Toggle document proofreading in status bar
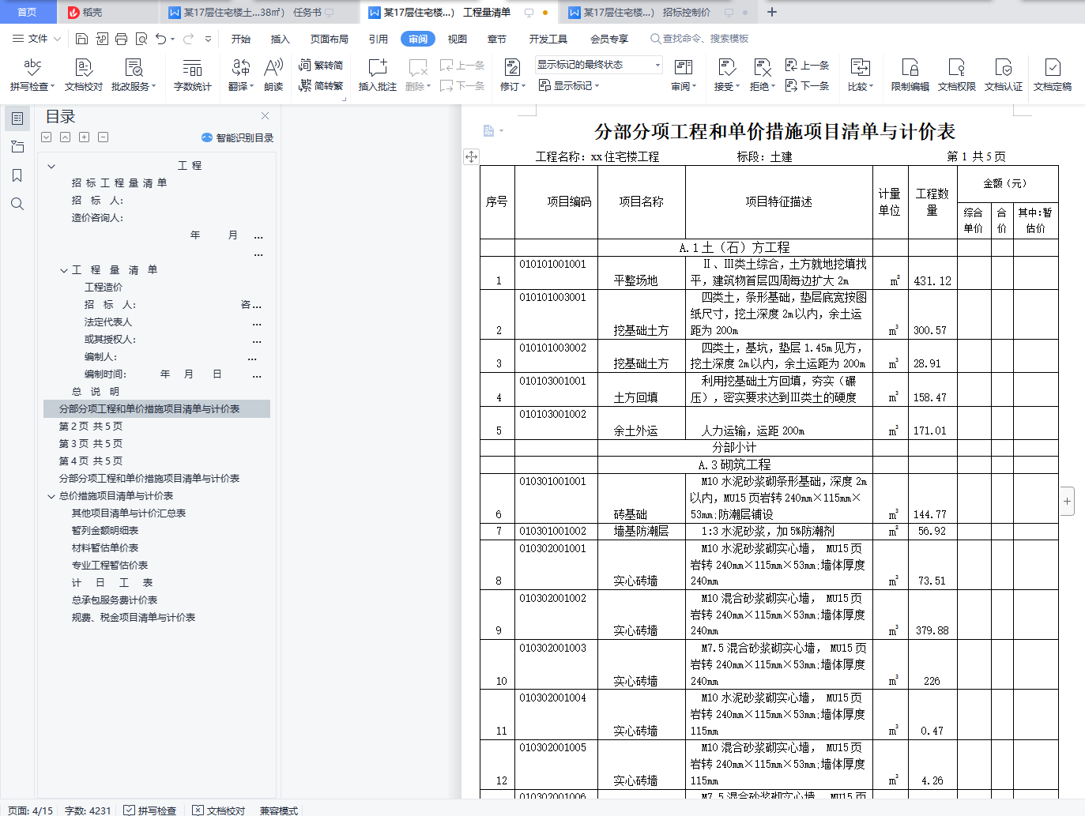The width and height of the screenshot is (1085, 816). tap(219, 810)
